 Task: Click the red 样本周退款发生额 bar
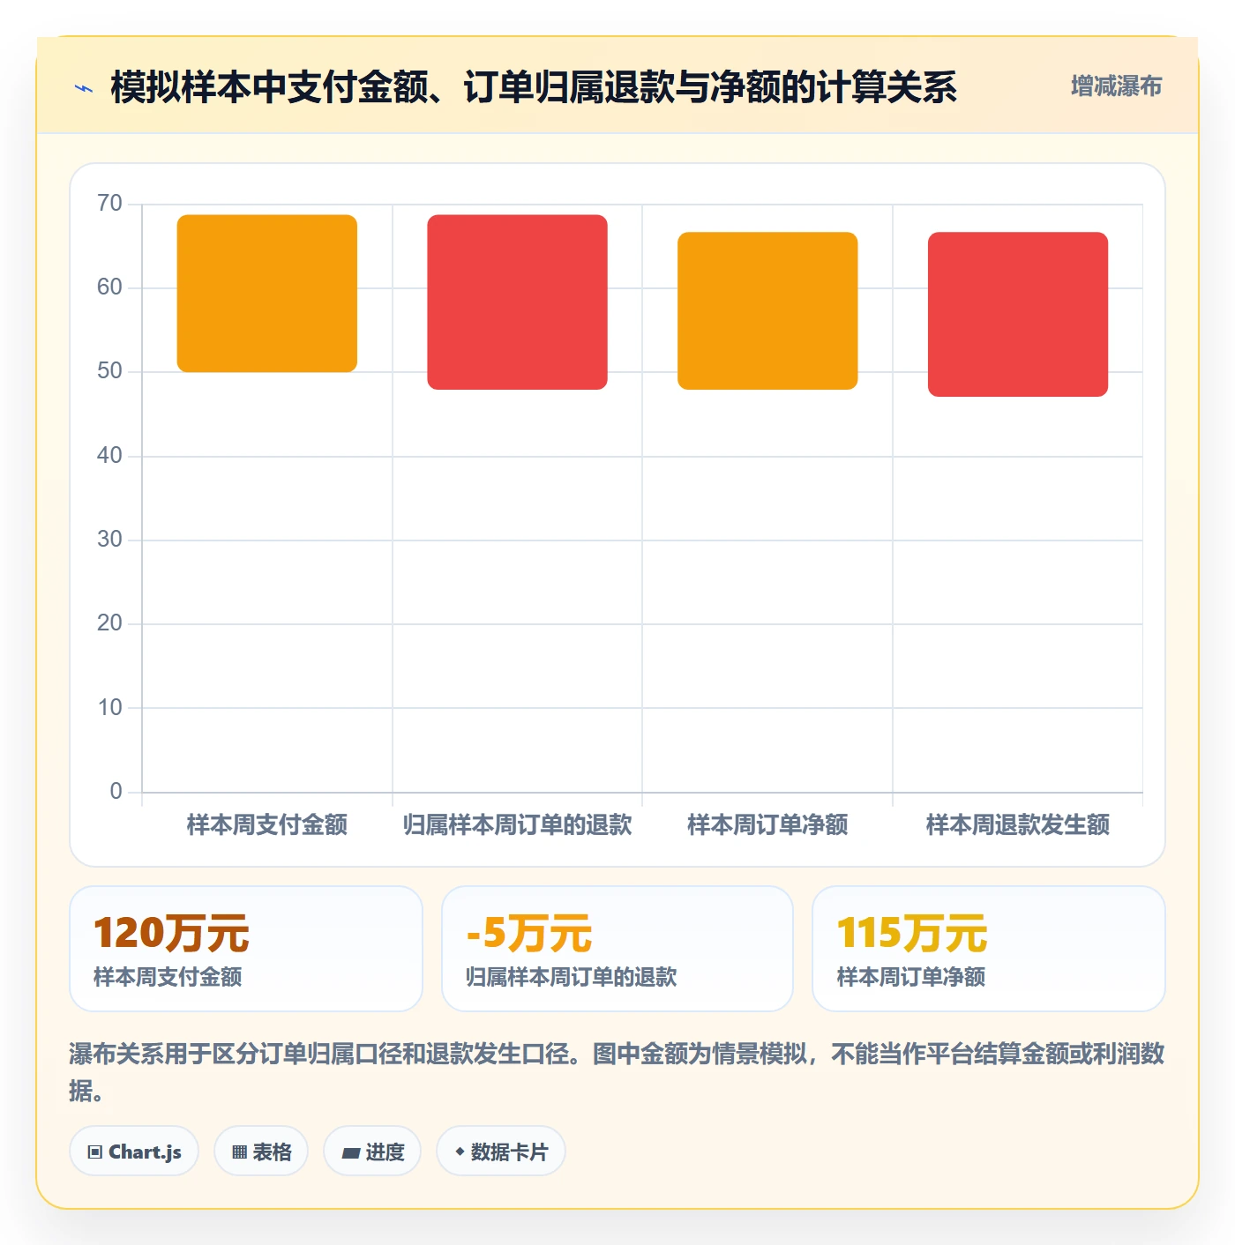[x=1018, y=314]
